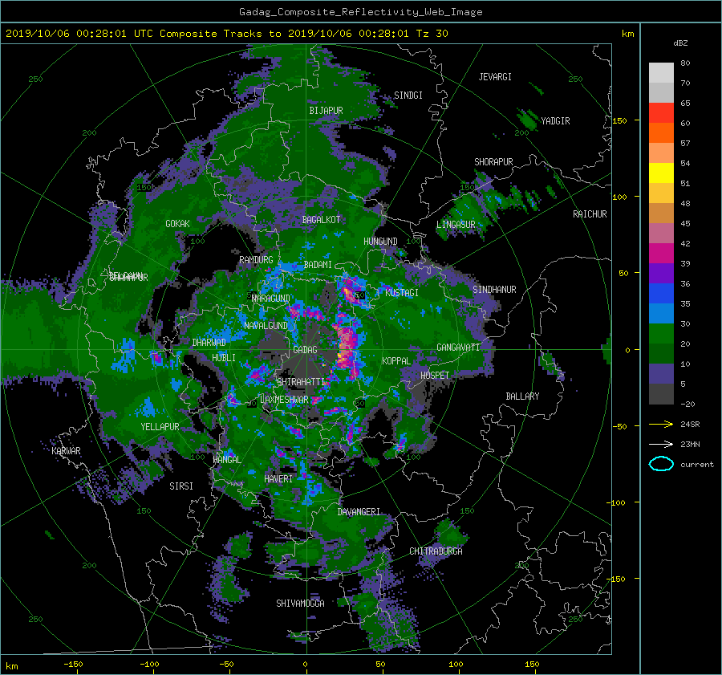722x675 pixels.
Task: Click the BALLARY city label
Action: [522, 396]
